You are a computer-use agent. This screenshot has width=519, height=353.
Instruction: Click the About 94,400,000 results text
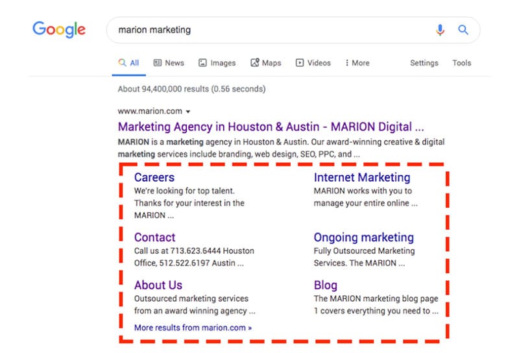(191, 89)
